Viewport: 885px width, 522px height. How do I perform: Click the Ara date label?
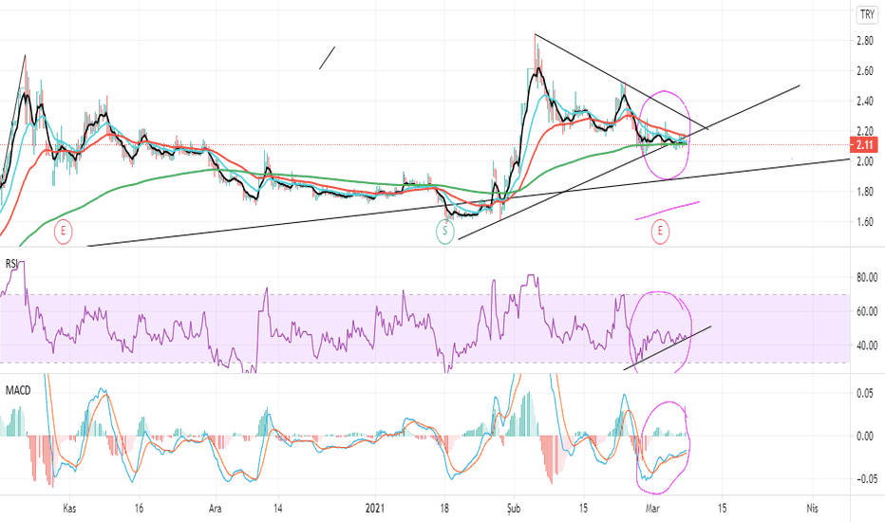(215, 509)
